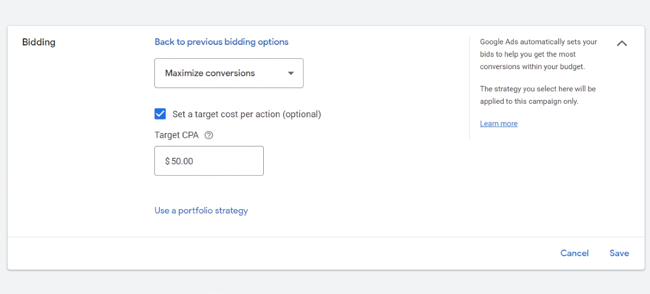
Task: Open the Target CPA help question-mark icon
Action: tap(209, 135)
